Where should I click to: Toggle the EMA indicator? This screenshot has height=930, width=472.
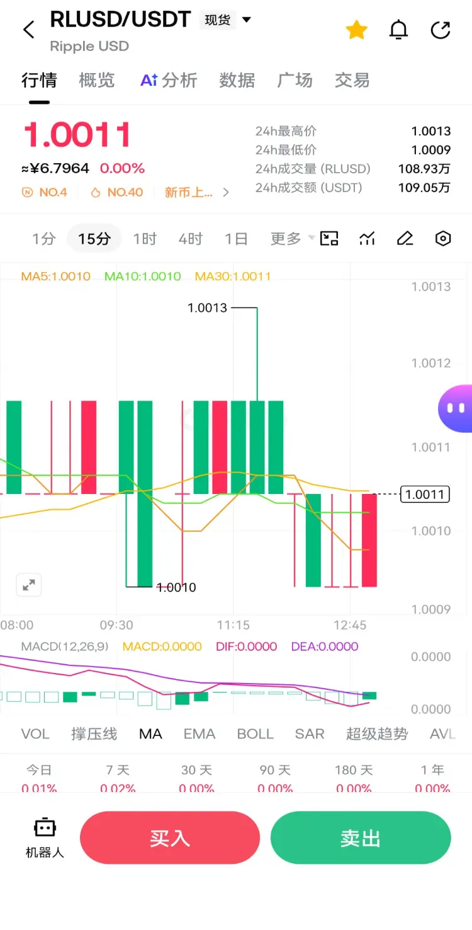tap(199, 734)
